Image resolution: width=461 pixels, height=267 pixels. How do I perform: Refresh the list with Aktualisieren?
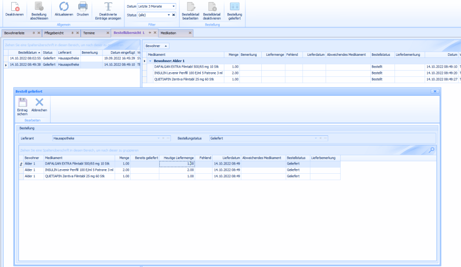[x=64, y=7]
